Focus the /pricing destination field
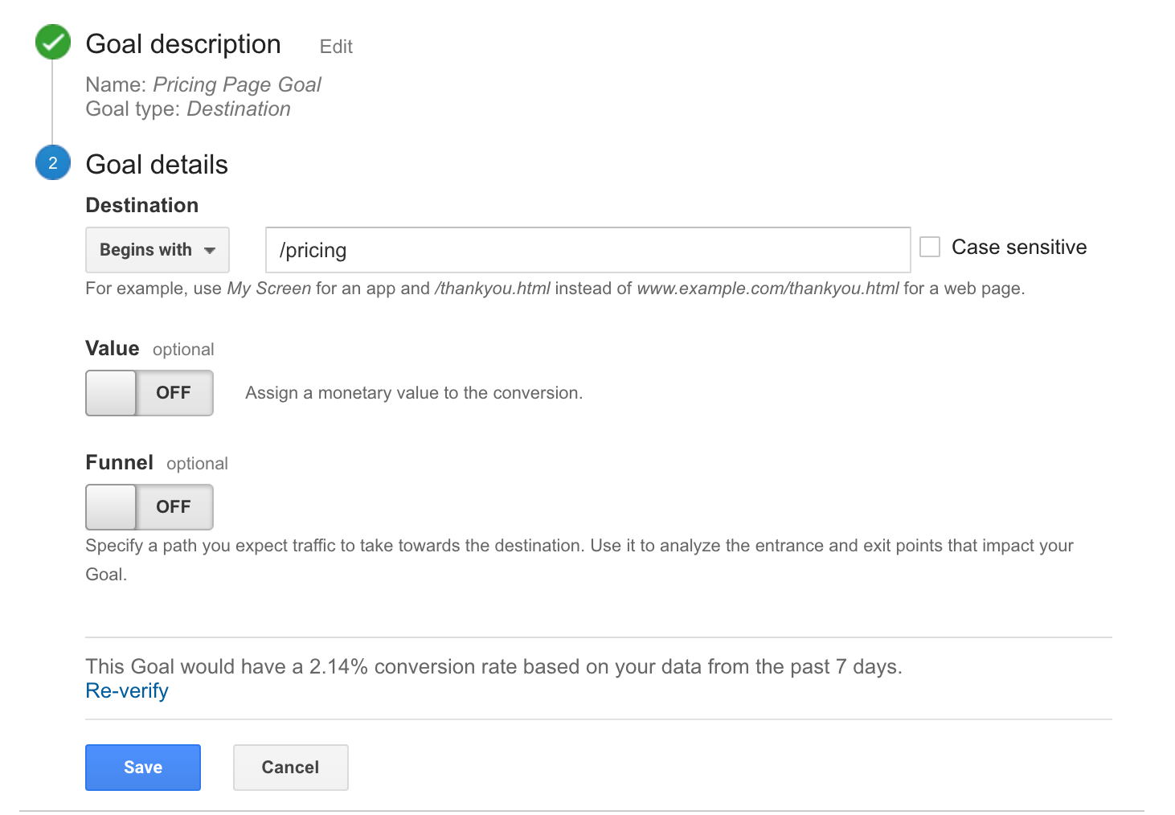This screenshot has width=1175, height=815. [x=588, y=250]
